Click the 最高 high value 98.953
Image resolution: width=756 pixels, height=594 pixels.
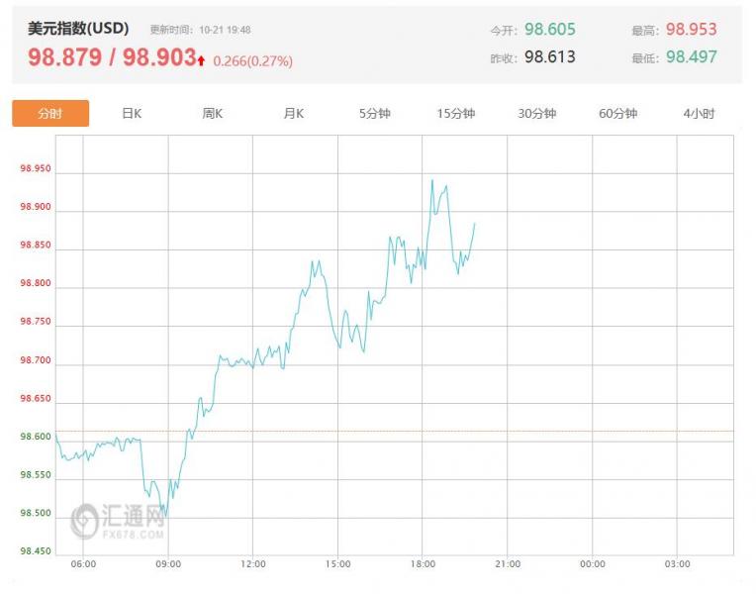pos(691,30)
